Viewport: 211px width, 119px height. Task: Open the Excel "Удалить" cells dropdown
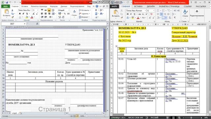(84, 14)
